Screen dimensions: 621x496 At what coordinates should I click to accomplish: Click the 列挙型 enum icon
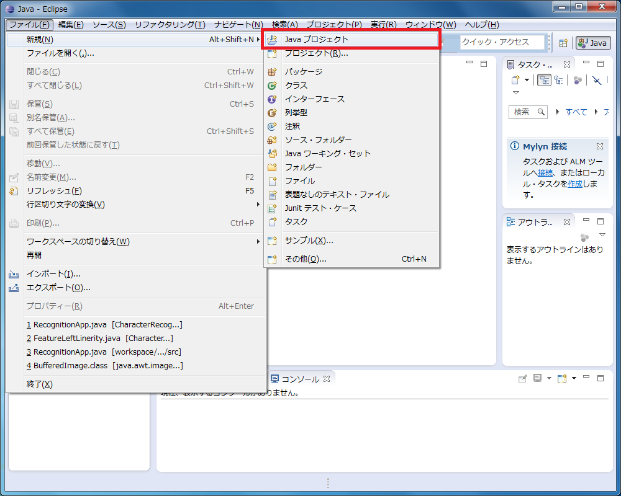point(272,113)
